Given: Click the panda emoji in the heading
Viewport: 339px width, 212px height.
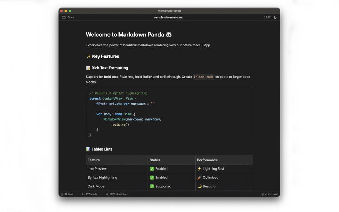Looking at the screenshot, I should click(169, 35).
